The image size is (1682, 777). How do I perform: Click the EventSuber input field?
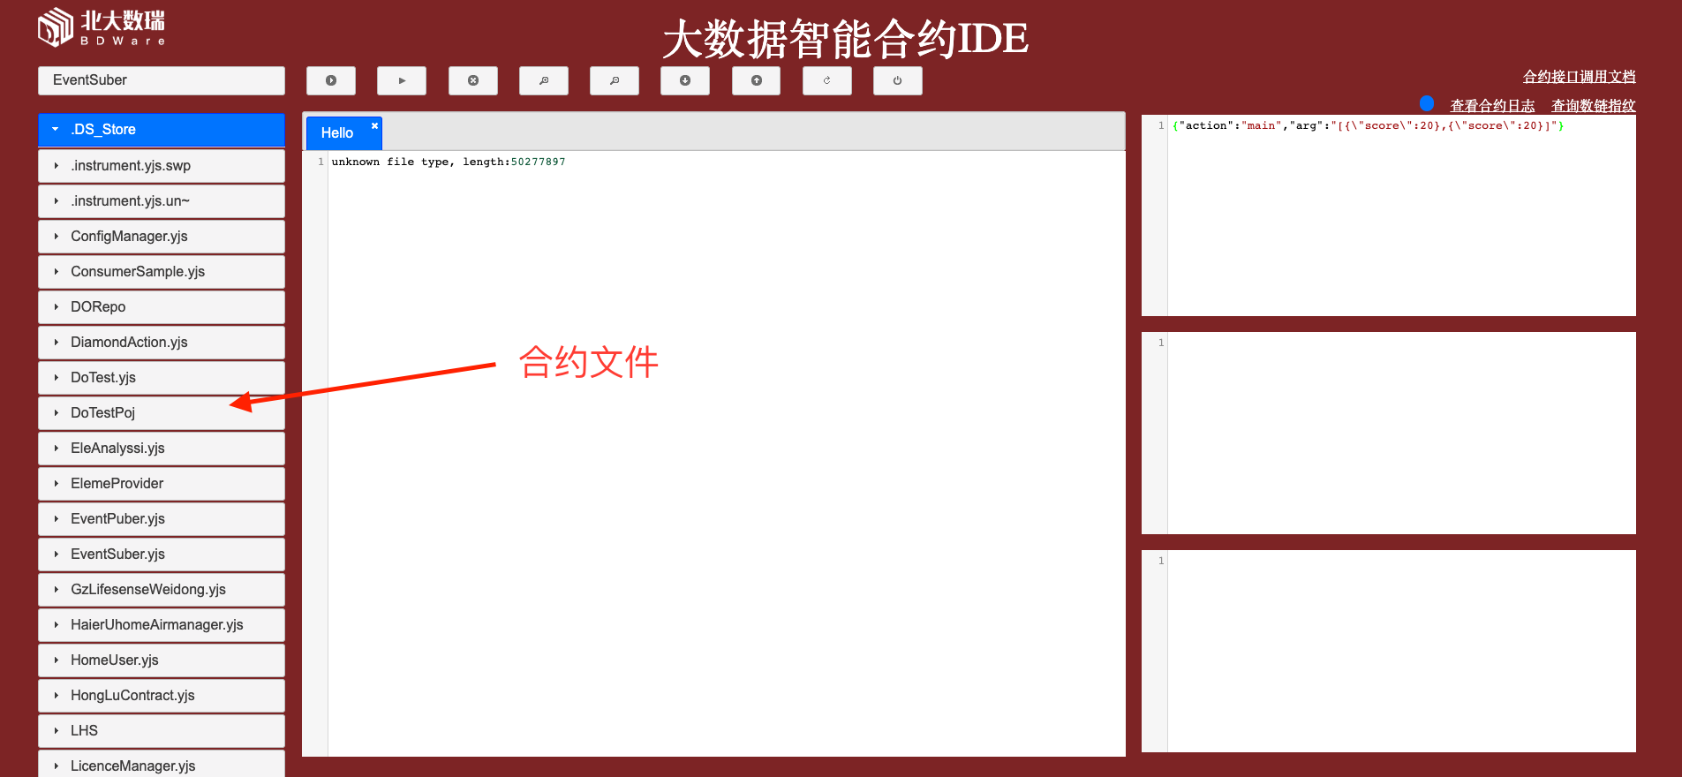click(x=162, y=80)
